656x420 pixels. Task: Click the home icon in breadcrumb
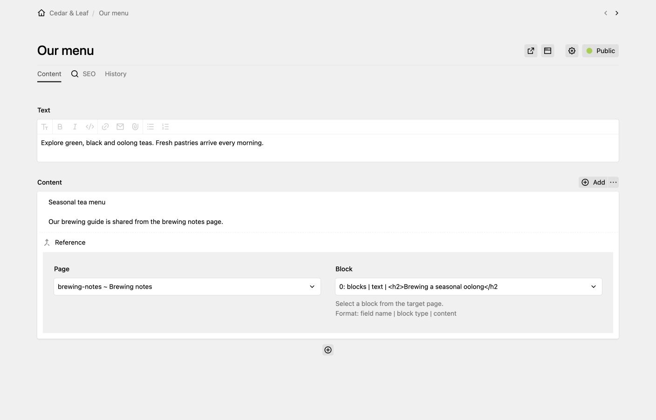click(41, 13)
